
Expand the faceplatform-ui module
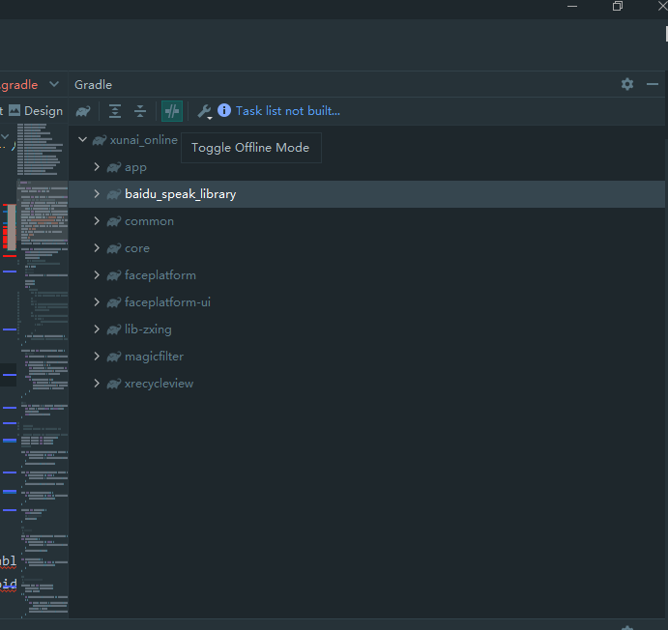pos(97,302)
